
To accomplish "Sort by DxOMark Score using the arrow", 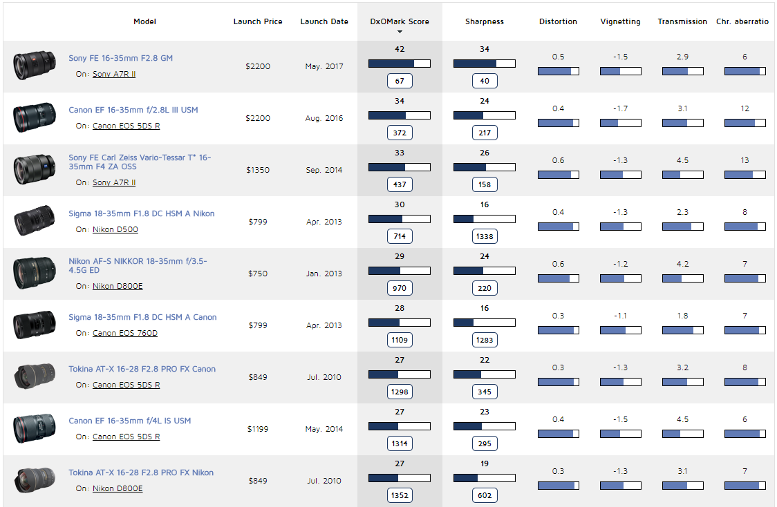I will point(400,32).
